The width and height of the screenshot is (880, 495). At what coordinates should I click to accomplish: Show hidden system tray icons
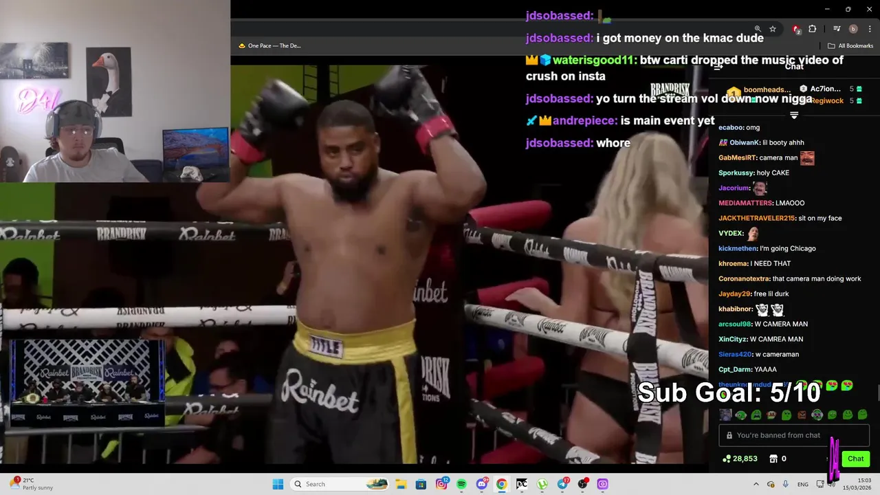click(756, 484)
